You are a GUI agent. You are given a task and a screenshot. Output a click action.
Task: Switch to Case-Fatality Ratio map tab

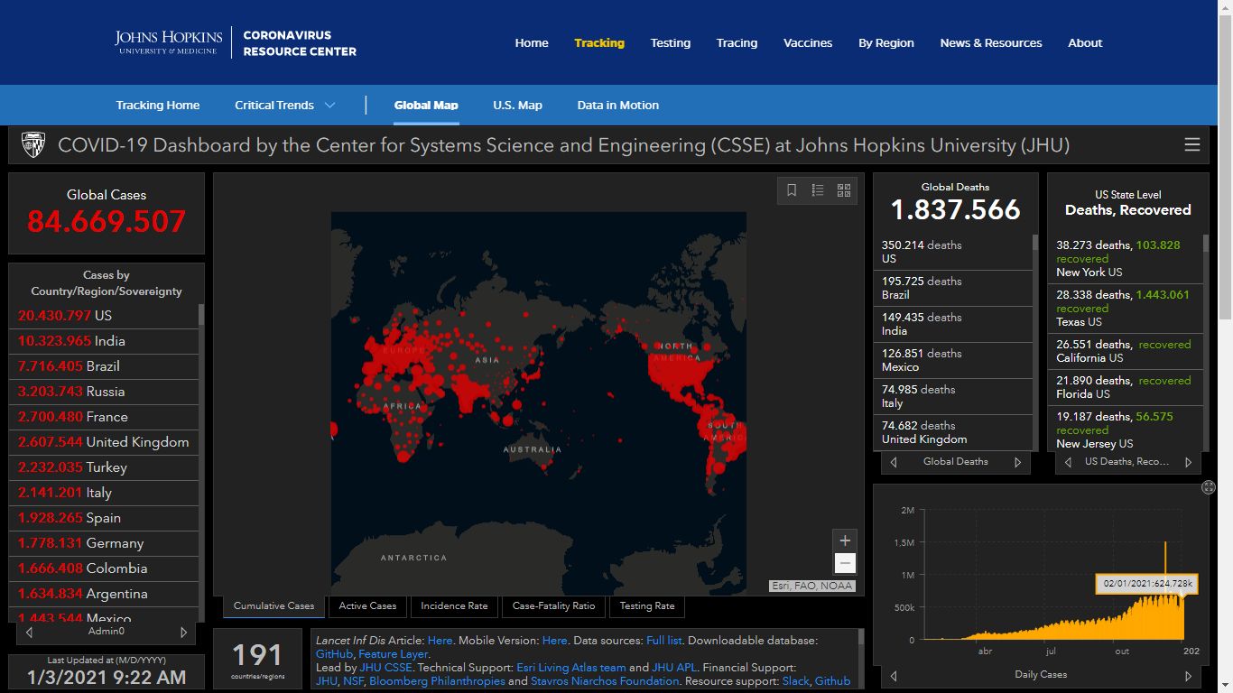pyautogui.click(x=553, y=606)
